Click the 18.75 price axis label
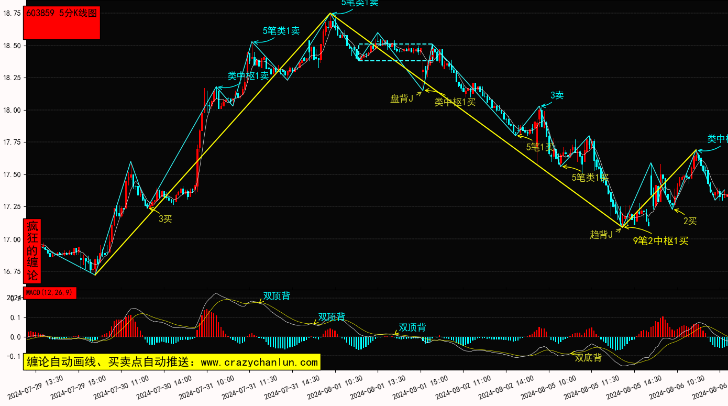Screen dimensions: 728x406 [12, 13]
